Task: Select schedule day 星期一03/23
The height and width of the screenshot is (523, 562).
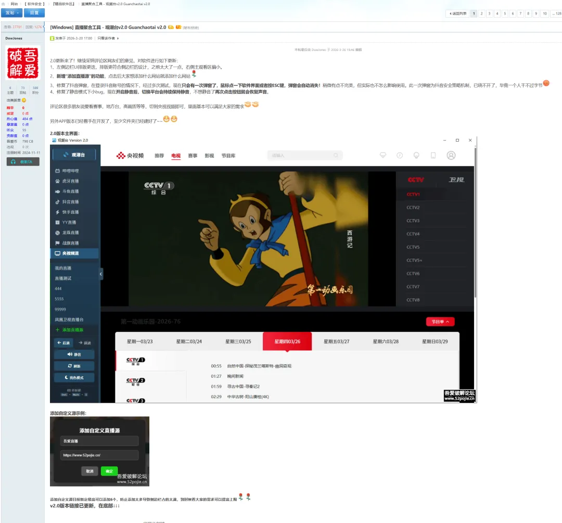Action: 140,341
